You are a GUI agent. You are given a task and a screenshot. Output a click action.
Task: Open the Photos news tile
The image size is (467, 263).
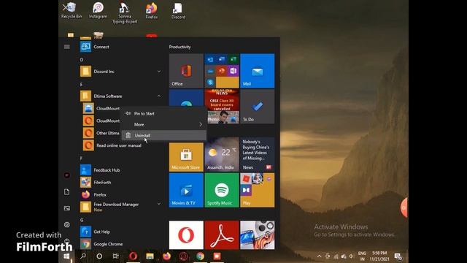(222, 107)
